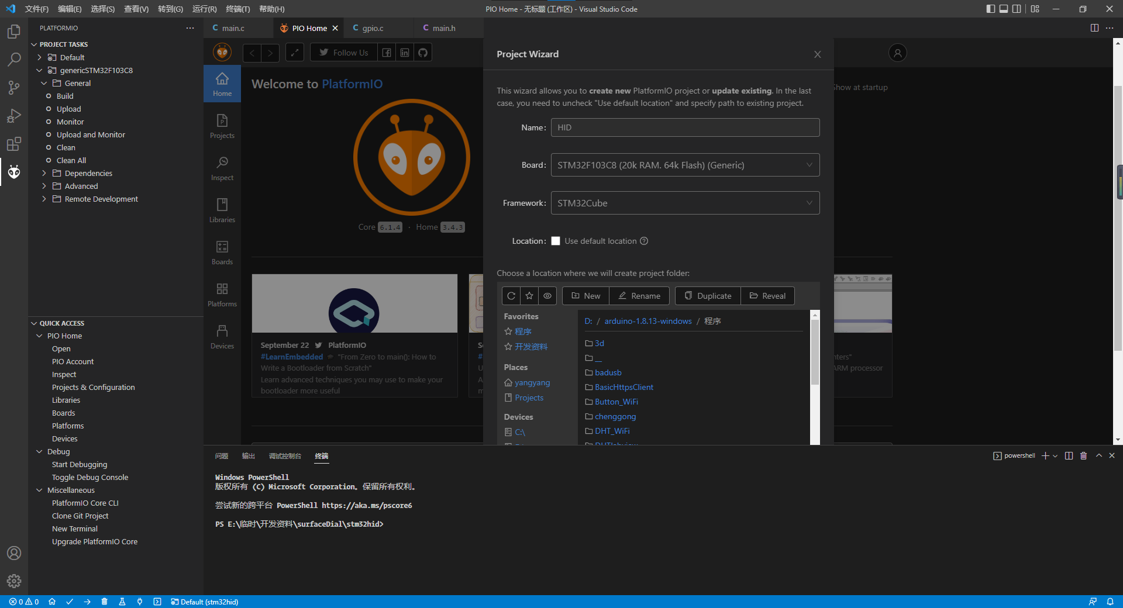Collapse the QUICK ACCESS section
The image size is (1123, 608).
pyautogui.click(x=34, y=323)
